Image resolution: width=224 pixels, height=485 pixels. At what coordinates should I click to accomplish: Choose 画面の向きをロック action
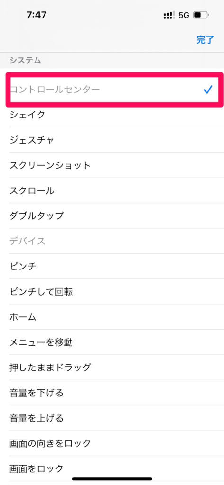112,443
